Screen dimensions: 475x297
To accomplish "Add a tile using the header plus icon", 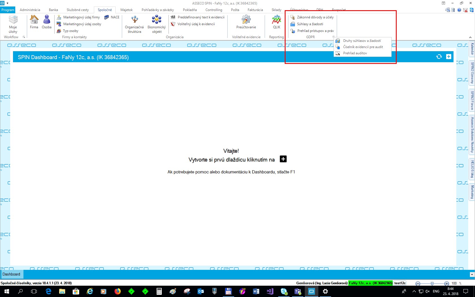I will click(449, 57).
